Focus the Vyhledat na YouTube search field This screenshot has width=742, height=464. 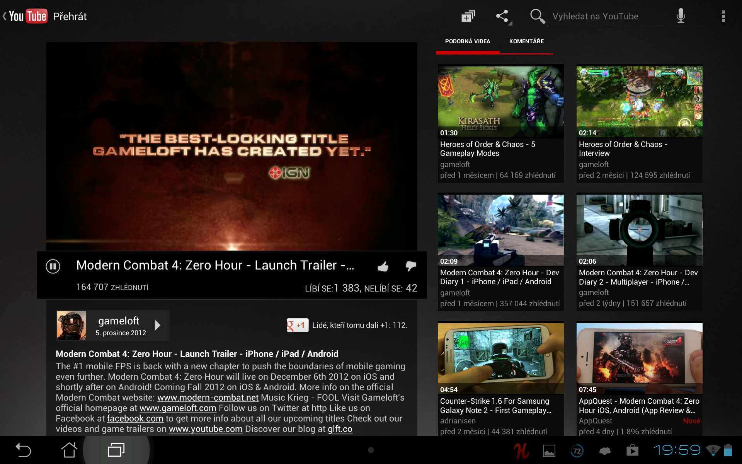pos(604,17)
